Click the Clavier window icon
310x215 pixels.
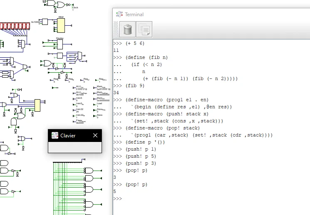tap(55, 135)
